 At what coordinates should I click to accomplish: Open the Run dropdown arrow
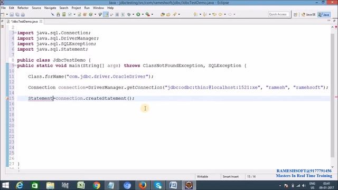coord(143,14)
